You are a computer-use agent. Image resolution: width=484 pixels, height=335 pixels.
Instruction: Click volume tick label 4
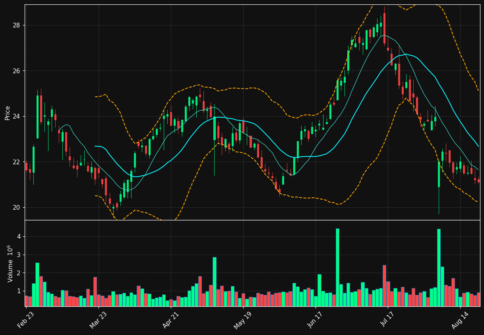click(x=19, y=237)
